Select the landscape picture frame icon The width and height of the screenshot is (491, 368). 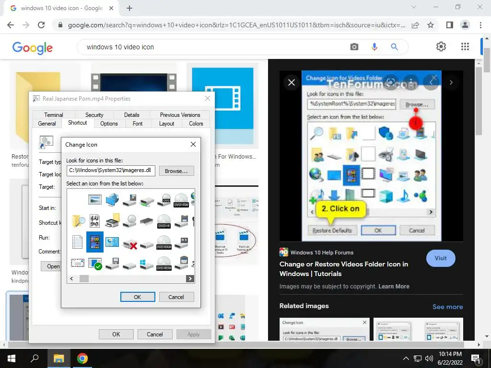point(94,200)
